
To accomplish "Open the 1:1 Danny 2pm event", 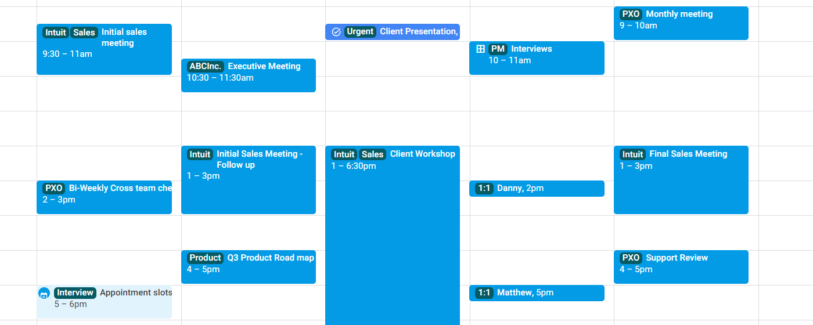I will (537, 189).
